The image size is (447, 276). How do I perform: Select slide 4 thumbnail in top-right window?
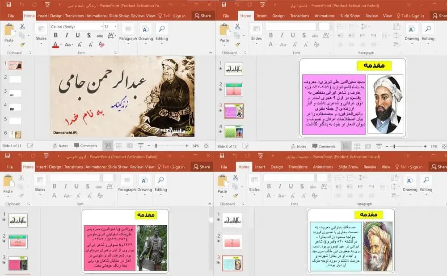pos(234,132)
